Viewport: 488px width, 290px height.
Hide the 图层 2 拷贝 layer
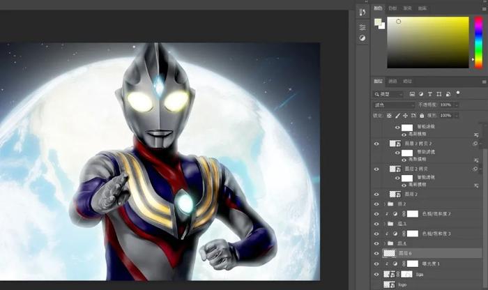click(x=376, y=169)
